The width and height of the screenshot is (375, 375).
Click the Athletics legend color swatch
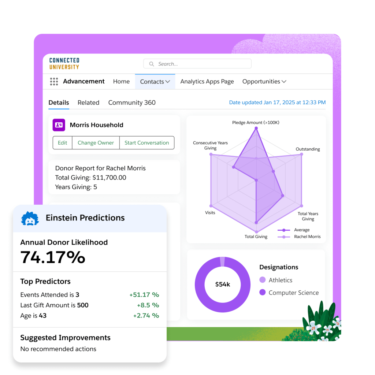pyautogui.click(x=262, y=280)
